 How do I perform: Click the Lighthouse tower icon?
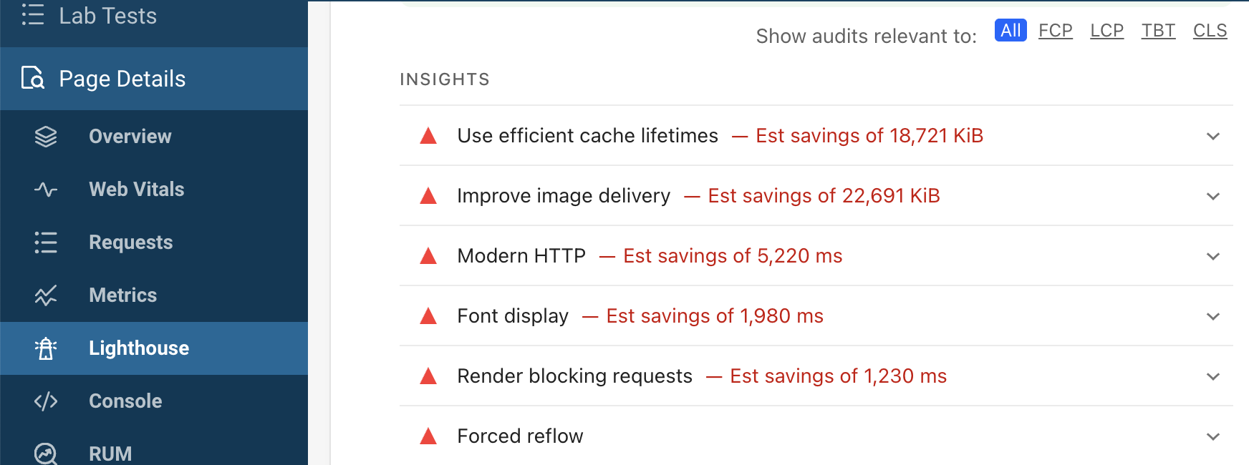click(x=46, y=348)
